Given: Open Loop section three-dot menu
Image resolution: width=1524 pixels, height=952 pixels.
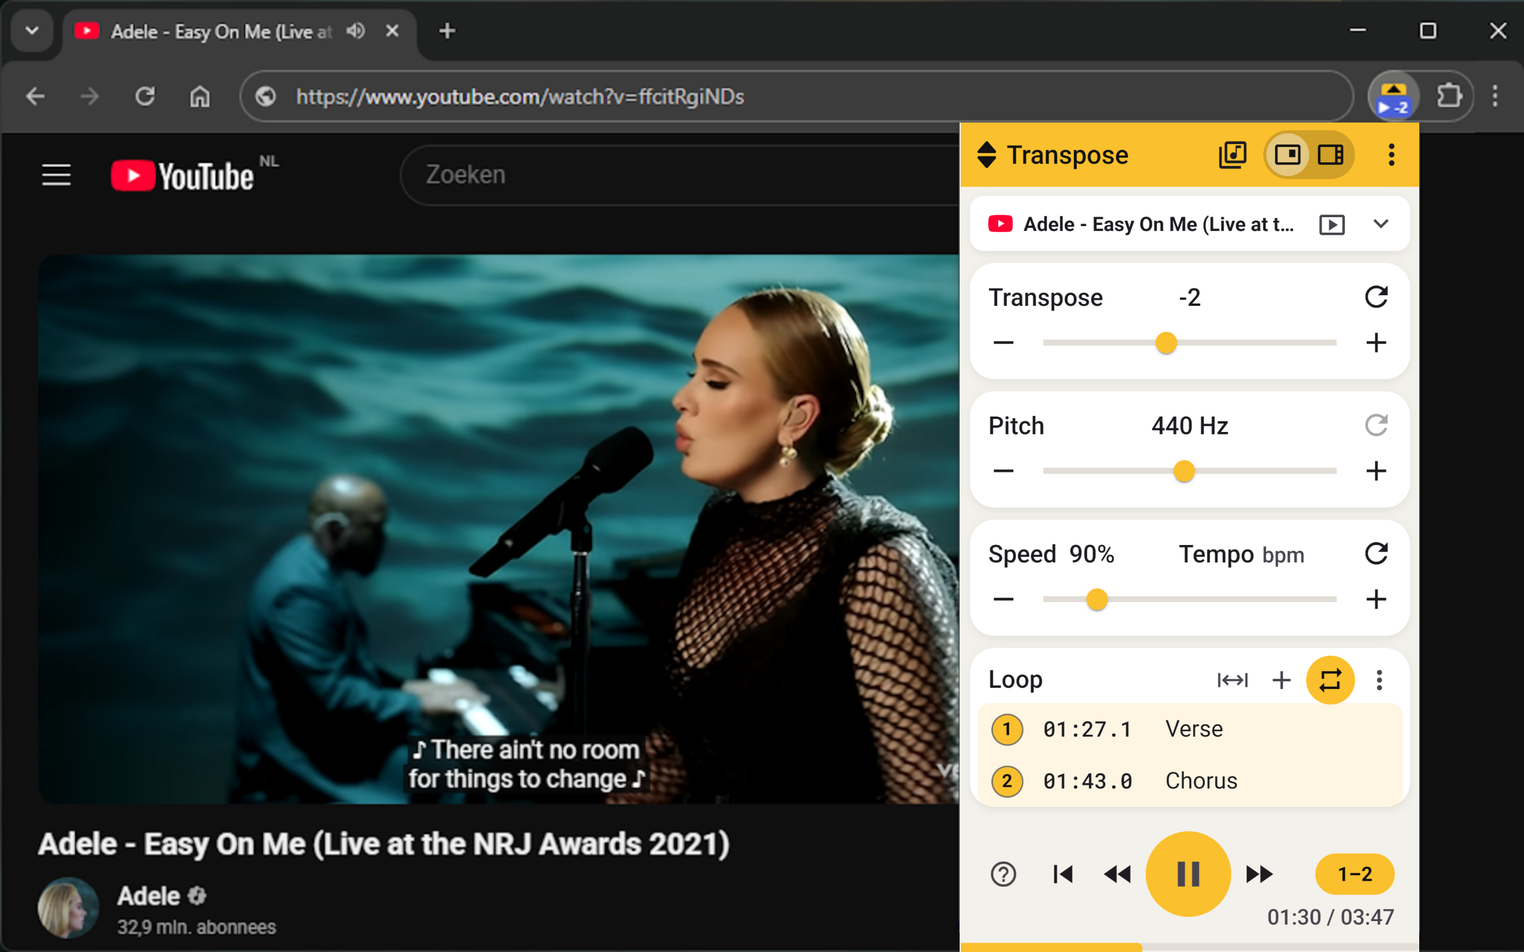Looking at the screenshot, I should coord(1379,680).
